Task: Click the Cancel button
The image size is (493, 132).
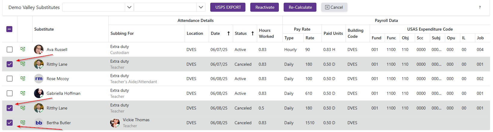Action: [x=334, y=7]
